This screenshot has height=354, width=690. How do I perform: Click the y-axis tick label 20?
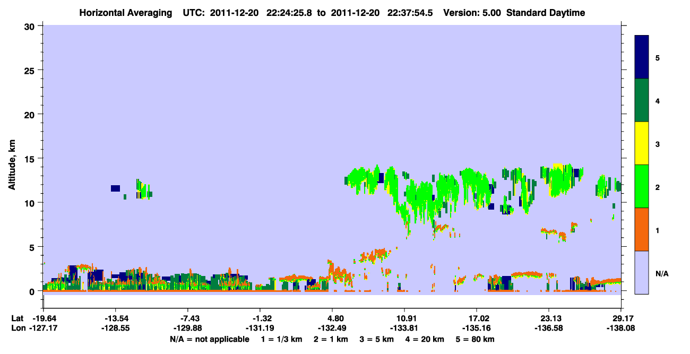coord(31,114)
